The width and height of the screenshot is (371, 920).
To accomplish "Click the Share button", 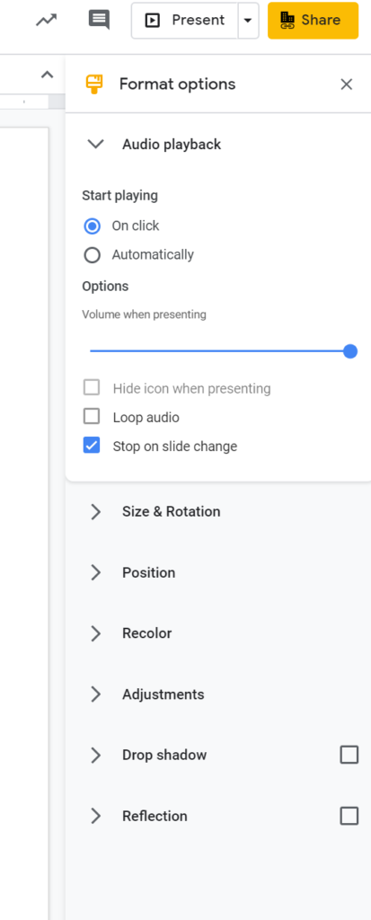I will (x=313, y=21).
